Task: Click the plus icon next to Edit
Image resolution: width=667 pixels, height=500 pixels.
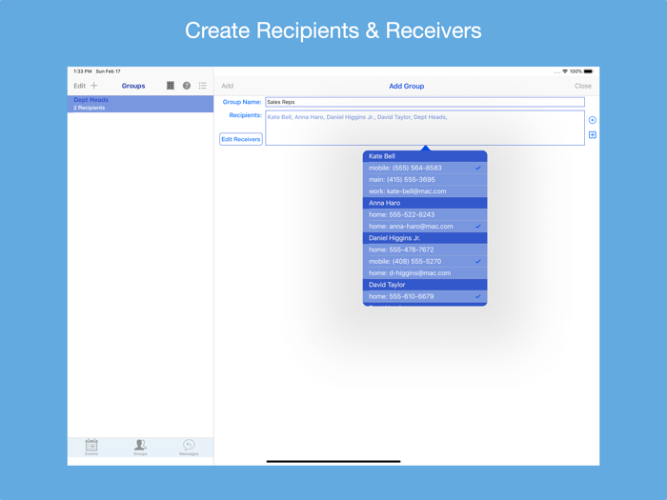Action: click(94, 86)
